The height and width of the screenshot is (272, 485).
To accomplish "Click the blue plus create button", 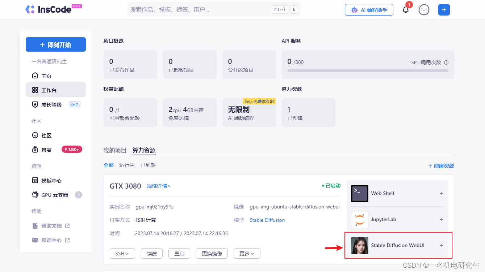I will coord(444,10).
